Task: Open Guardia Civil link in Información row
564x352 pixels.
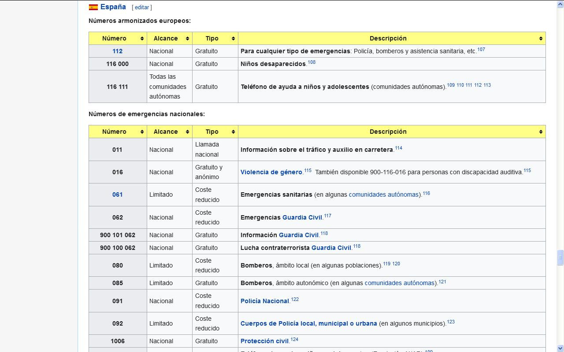Action: (x=299, y=235)
